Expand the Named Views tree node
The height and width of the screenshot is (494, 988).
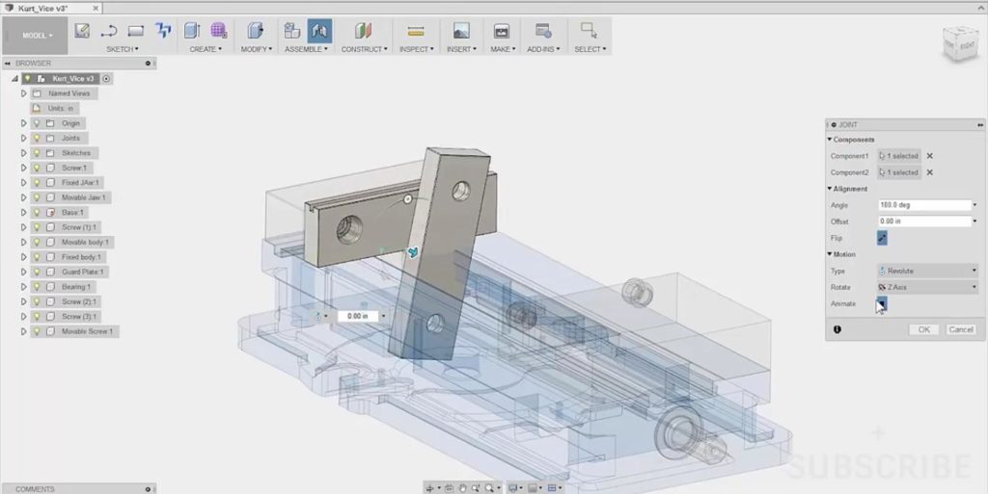(x=24, y=93)
